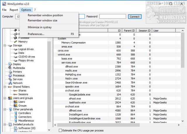Click the process list vertical scrollbar thumb
This screenshot has height=134, width=187.
click(183, 50)
